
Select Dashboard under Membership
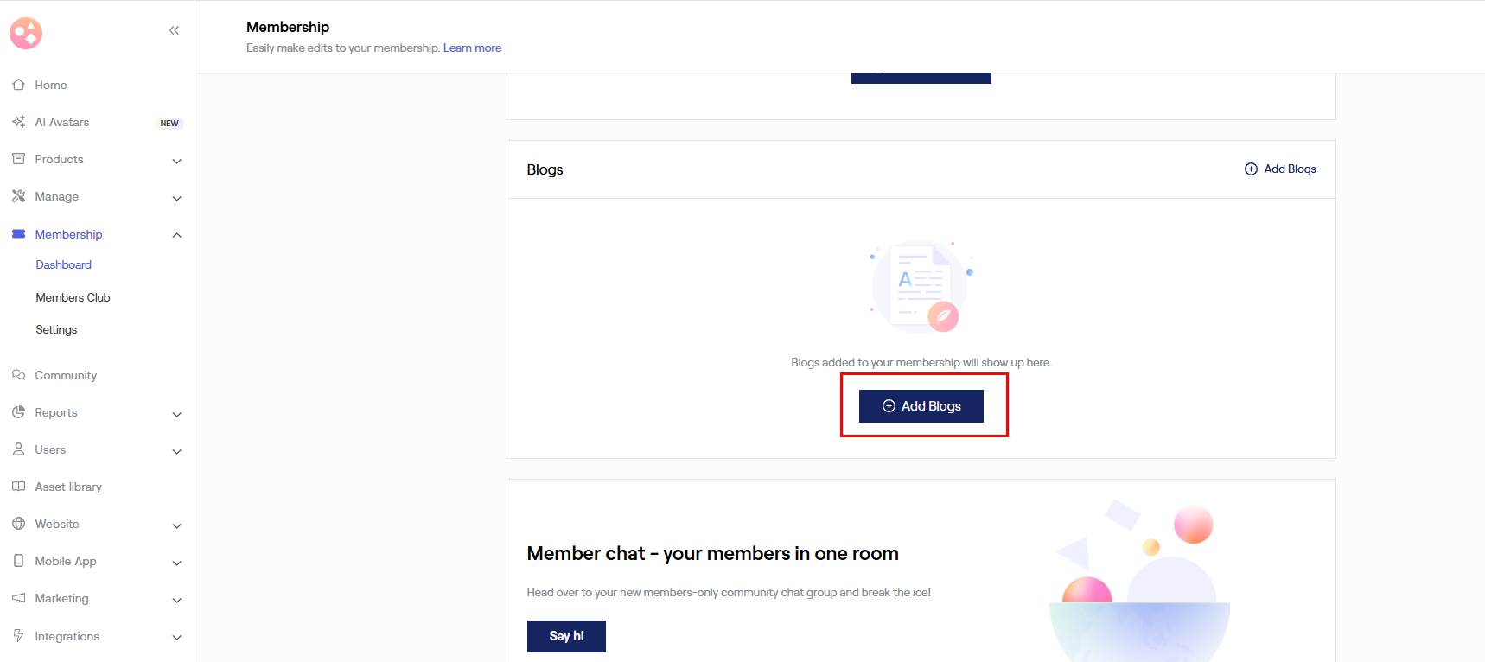pyautogui.click(x=63, y=264)
